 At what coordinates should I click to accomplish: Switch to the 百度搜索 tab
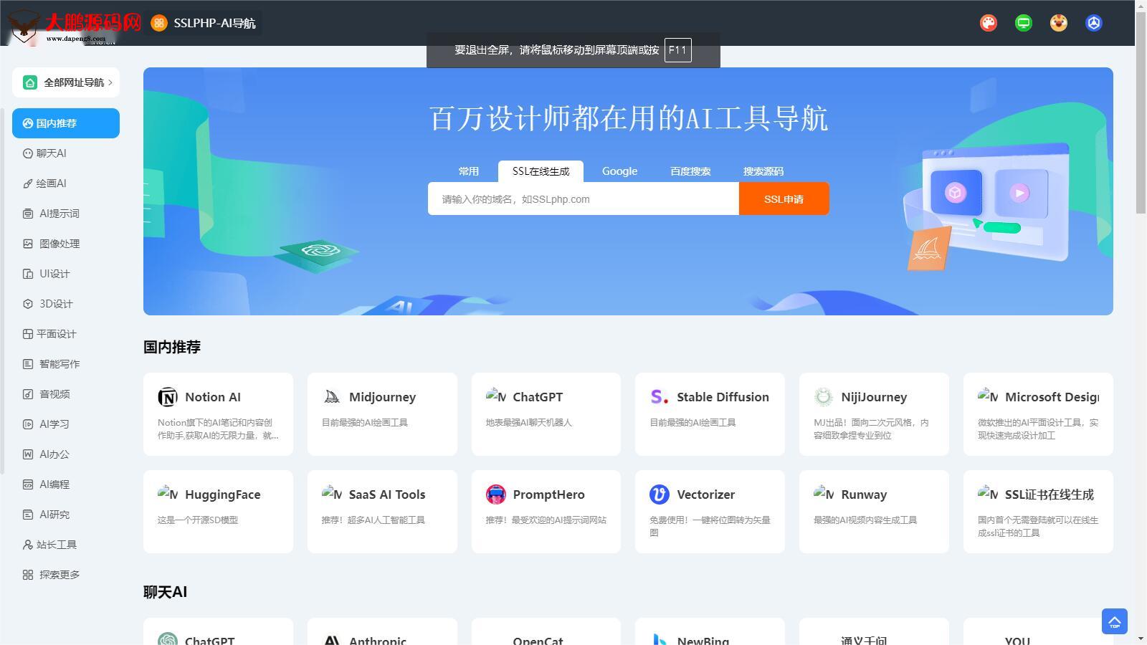coord(690,171)
